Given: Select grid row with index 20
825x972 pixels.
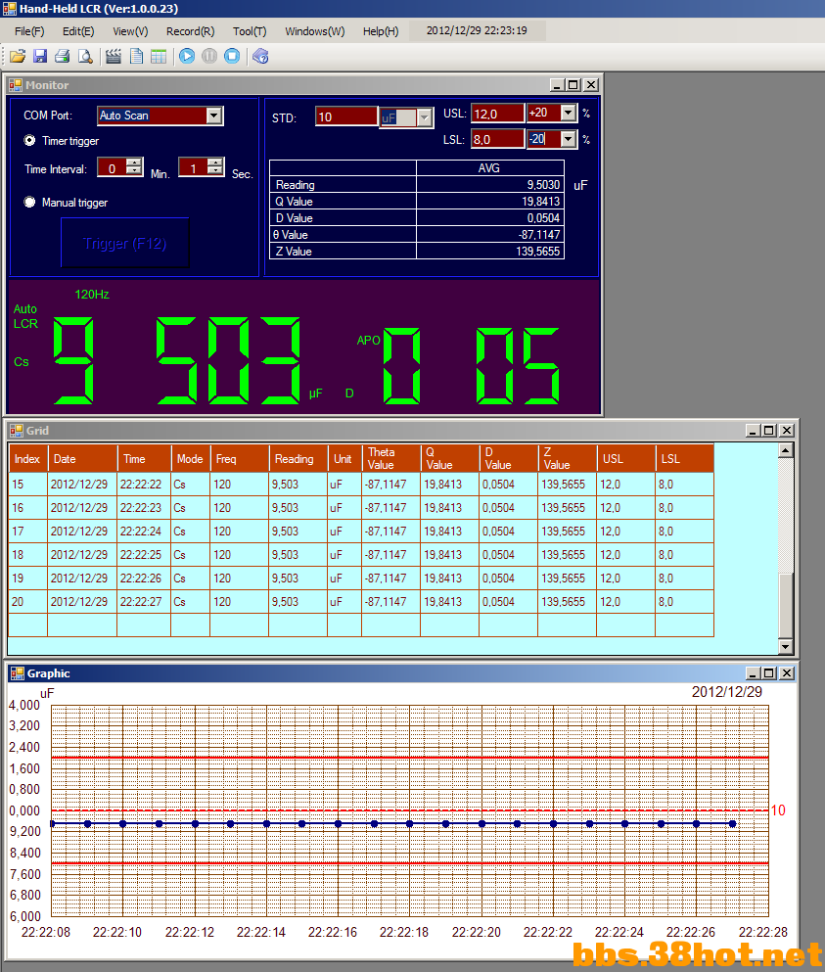Looking at the screenshot, I should [361, 602].
